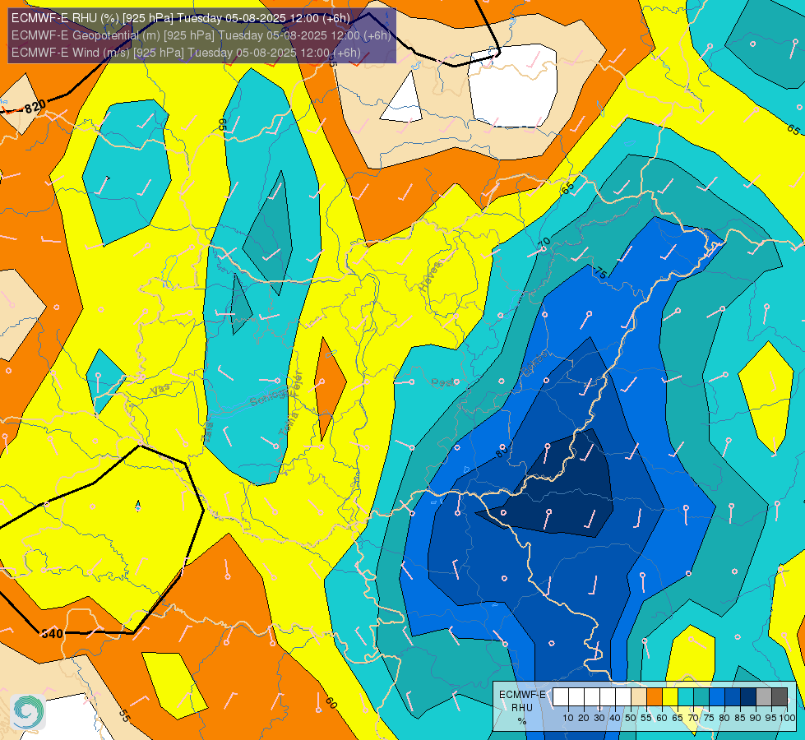Click the legend title ECMWF-E

coord(522,694)
